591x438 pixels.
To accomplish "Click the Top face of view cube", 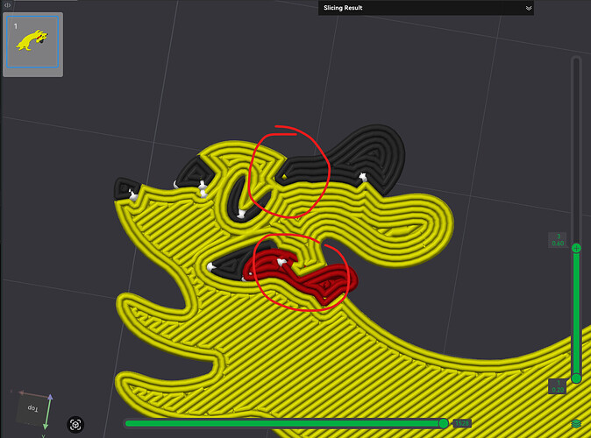I will coord(32,408).
